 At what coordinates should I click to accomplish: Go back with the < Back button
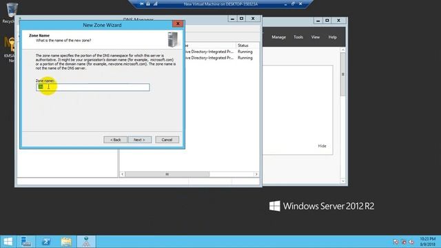(x=115, y=140)
